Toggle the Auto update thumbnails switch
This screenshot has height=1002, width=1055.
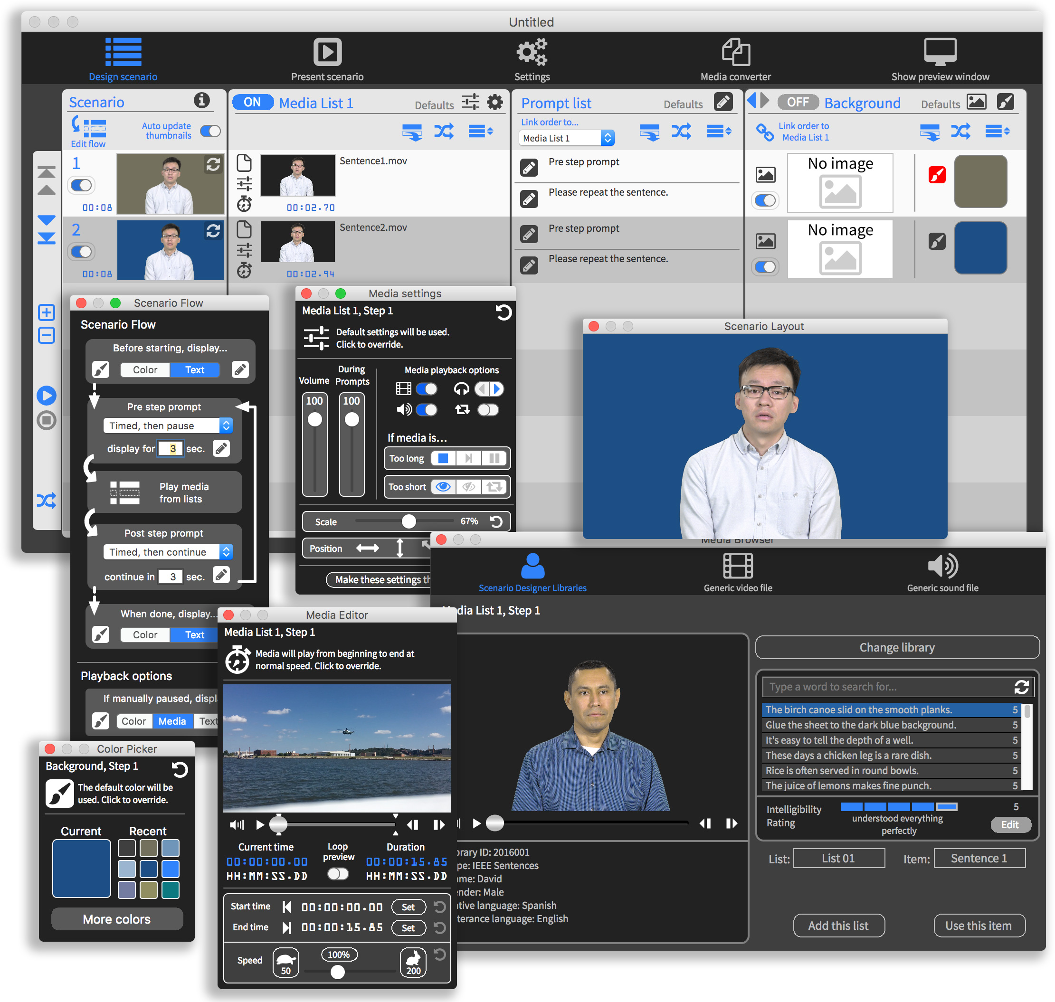[210, 131]
